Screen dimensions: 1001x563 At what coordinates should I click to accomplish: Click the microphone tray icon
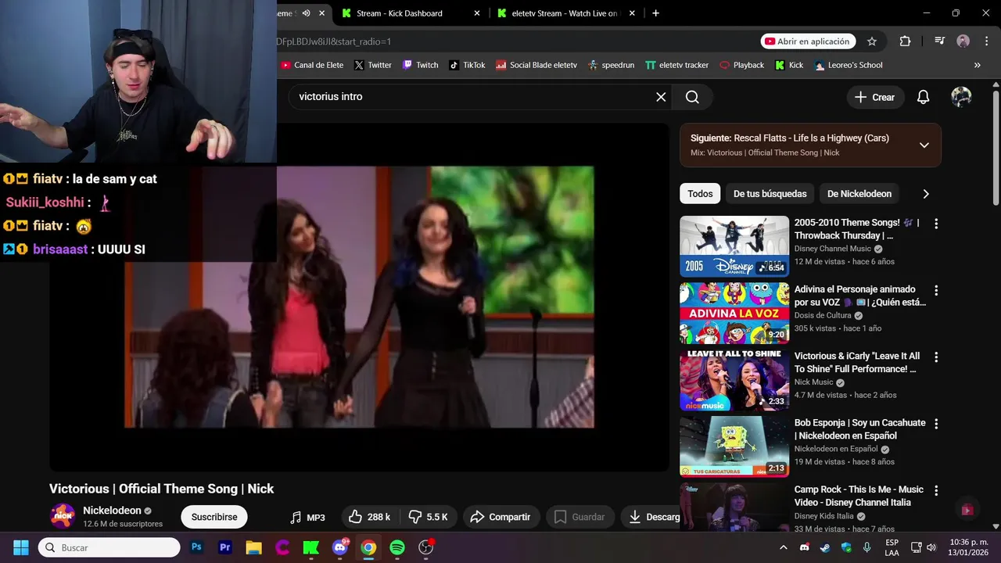coord(866,547)
